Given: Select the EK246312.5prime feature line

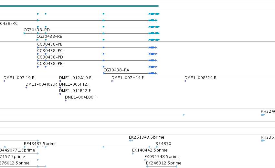Looking at the screenshot, I should point(161,166).
